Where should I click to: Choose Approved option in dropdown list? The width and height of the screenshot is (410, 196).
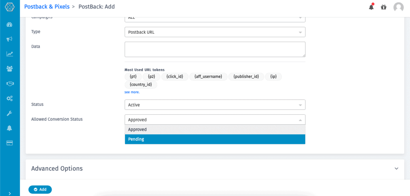coord(215,129)
